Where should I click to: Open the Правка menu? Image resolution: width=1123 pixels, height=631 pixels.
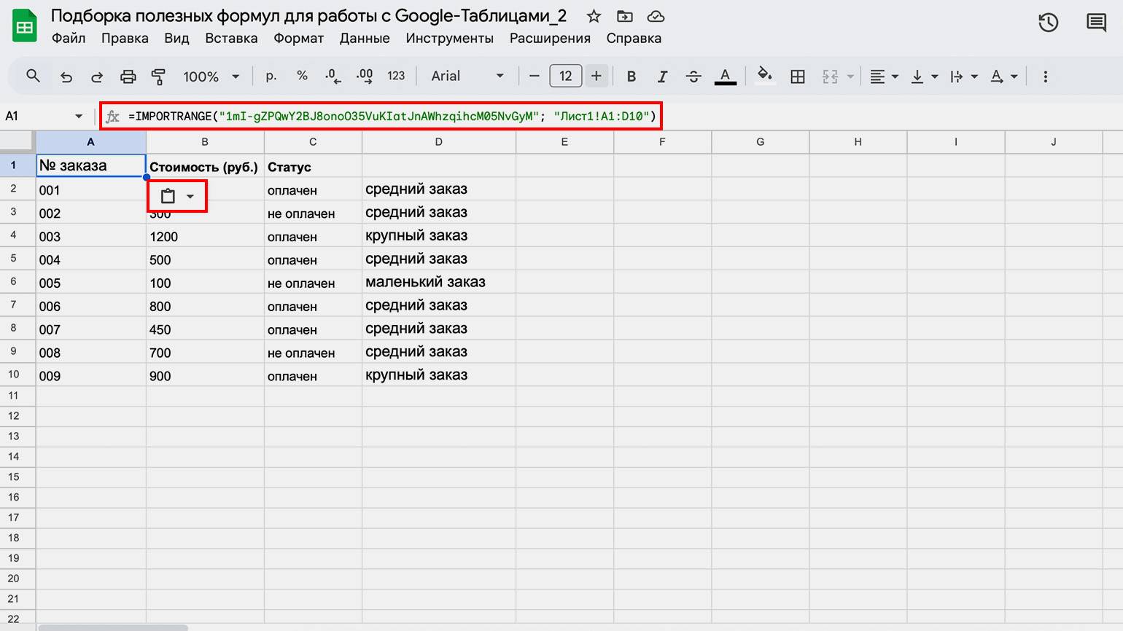pos(125,38)
